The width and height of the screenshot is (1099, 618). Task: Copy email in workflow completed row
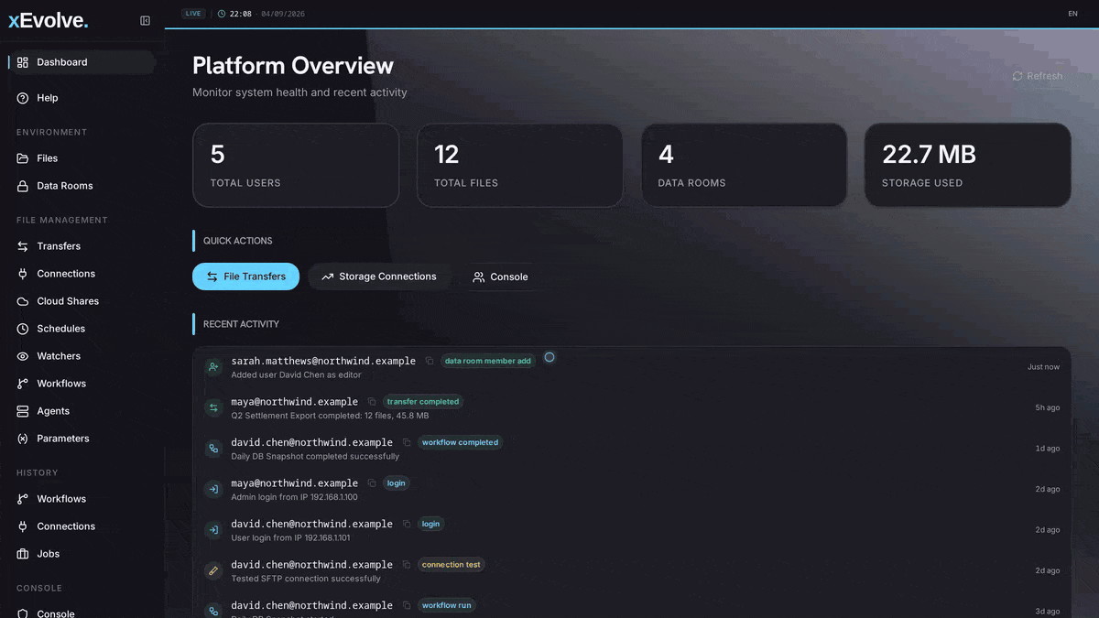407,442
